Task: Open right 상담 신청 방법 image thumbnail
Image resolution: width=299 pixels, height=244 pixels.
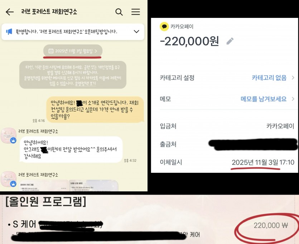Action: 93,186
